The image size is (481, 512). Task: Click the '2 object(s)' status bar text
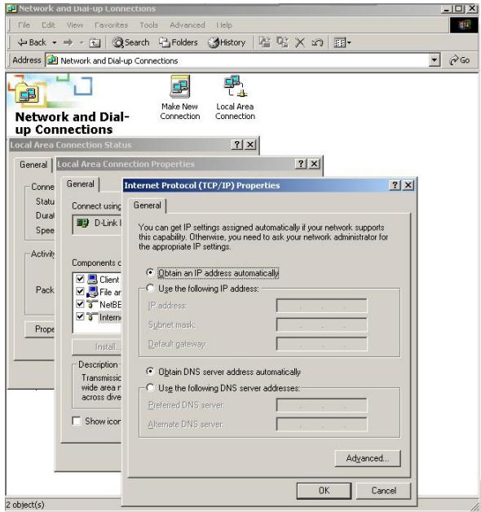pos(25,505)
